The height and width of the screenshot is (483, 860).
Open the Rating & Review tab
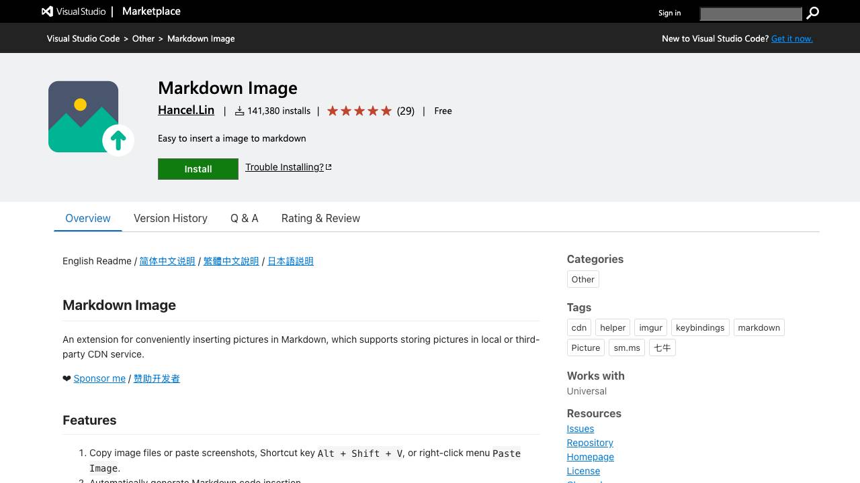click(320, 218)
